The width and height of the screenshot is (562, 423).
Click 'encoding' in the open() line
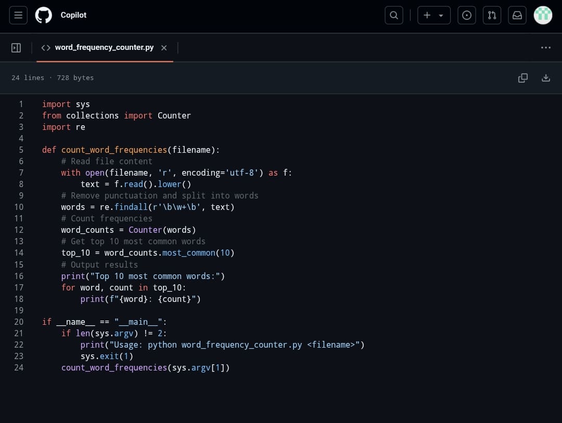point(201,173)
